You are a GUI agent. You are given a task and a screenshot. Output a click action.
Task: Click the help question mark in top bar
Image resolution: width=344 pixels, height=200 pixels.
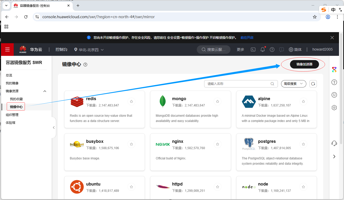272,50
